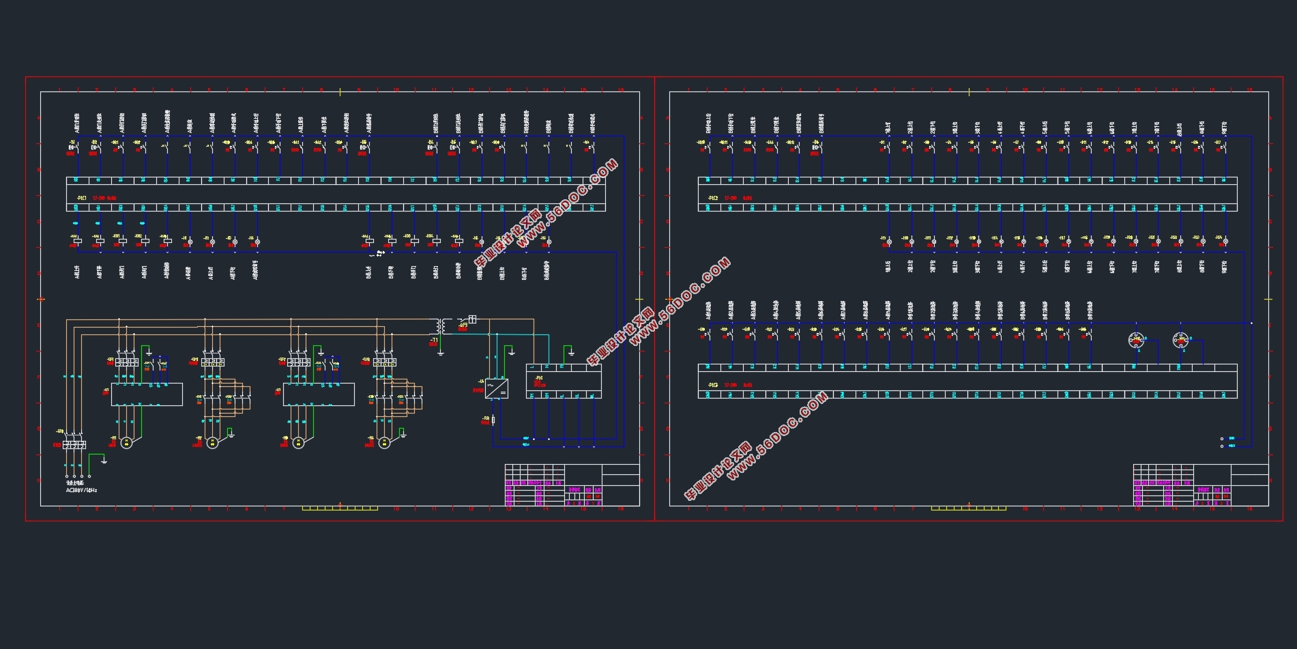Select the -QF3 breaker beside the transformer
The width and height of the screenshot is (1297, 649).
(467, 319)
